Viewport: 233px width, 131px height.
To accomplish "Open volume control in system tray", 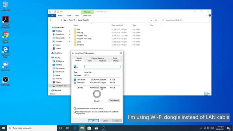I will click(x=208, y=128).
